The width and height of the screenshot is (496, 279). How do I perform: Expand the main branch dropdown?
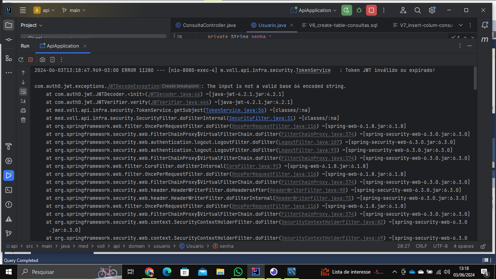[74, 10]
